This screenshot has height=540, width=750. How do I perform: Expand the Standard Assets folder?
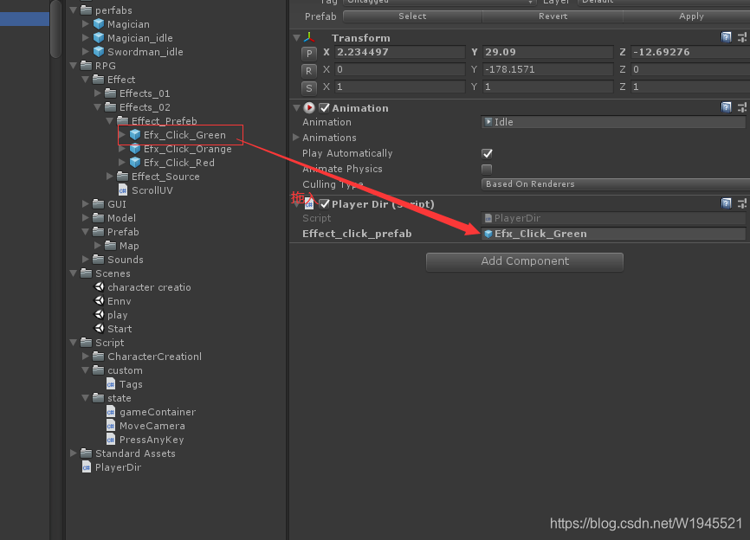(74, 453)
